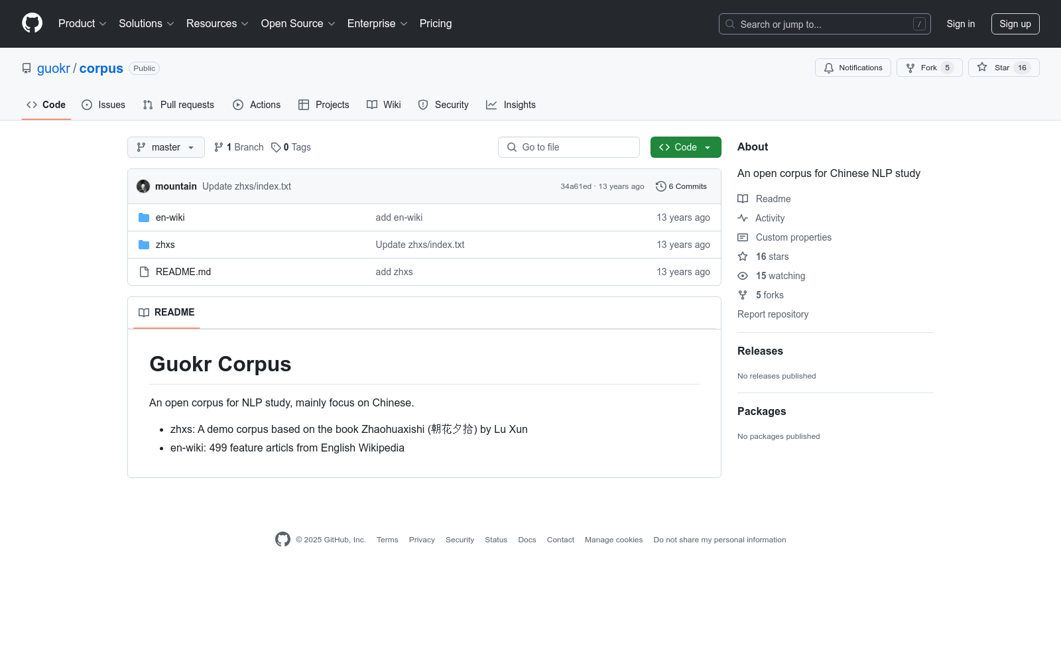Image resolution: width=1061 pixels, height=663 pixels.
Task: Click Do not share my personal information
Action: click(x=719, y=540)
